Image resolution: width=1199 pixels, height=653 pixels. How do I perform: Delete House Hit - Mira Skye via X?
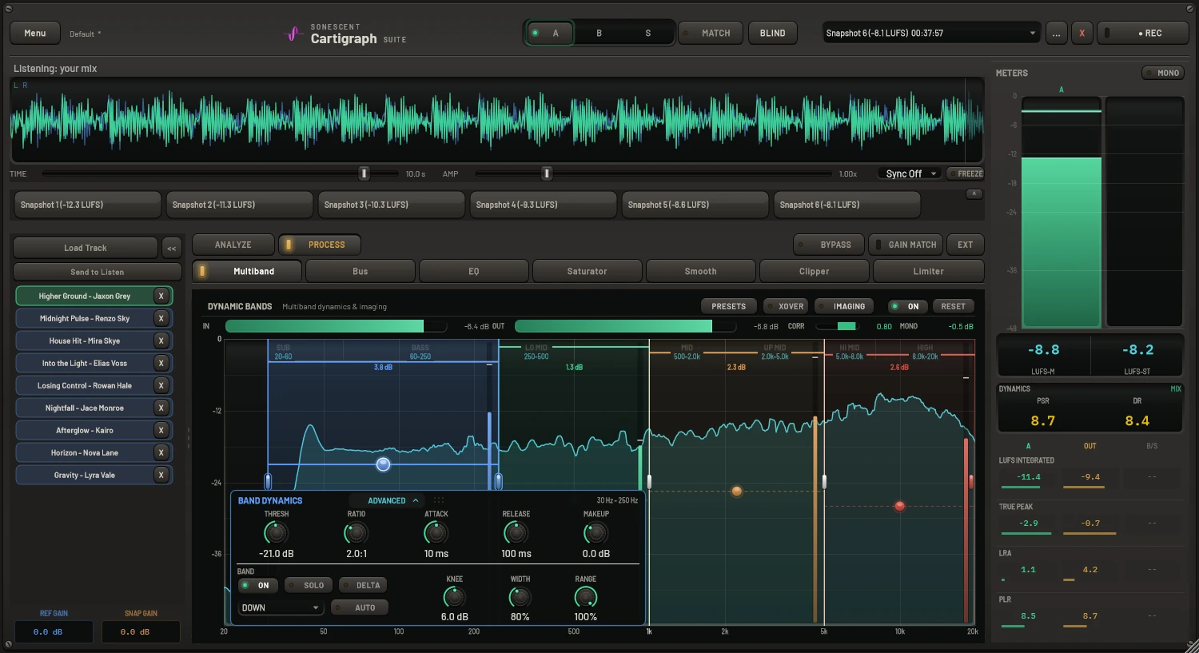161,340
